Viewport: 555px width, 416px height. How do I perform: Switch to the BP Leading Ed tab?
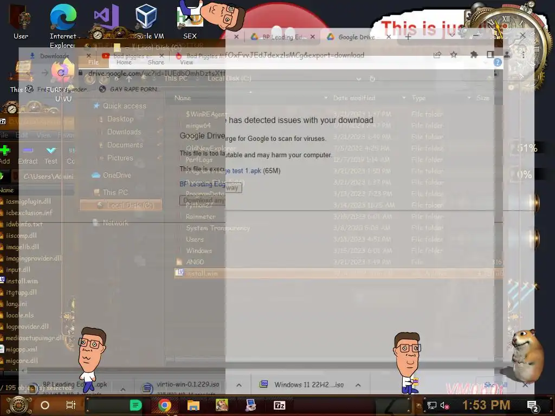(281, 37)
